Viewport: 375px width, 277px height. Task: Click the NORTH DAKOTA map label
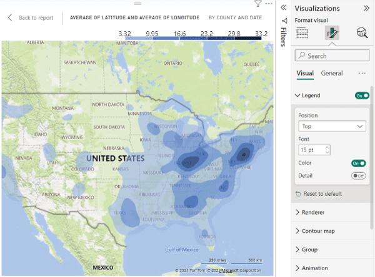tap(108, 104)
